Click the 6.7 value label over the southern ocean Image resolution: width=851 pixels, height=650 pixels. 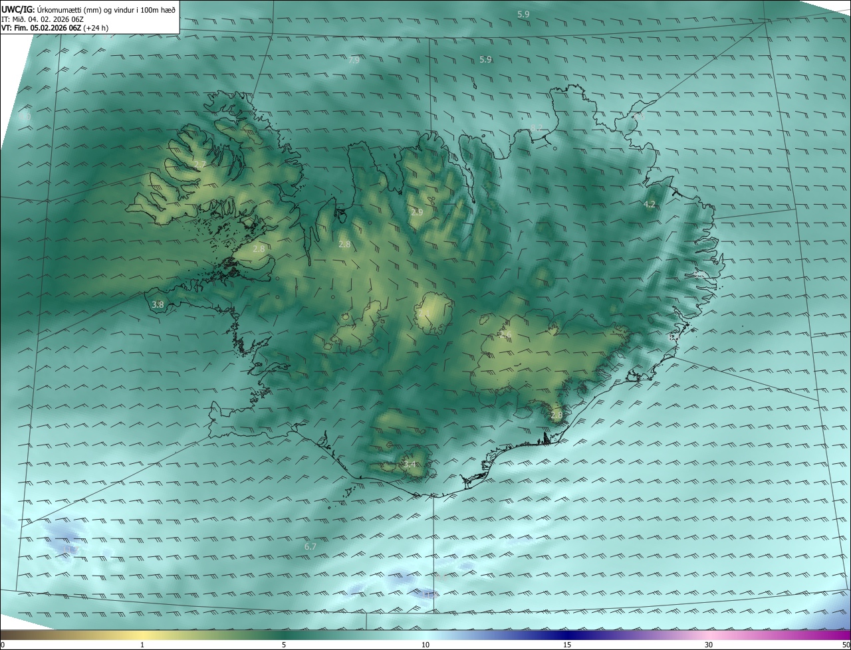pos(310,546)
